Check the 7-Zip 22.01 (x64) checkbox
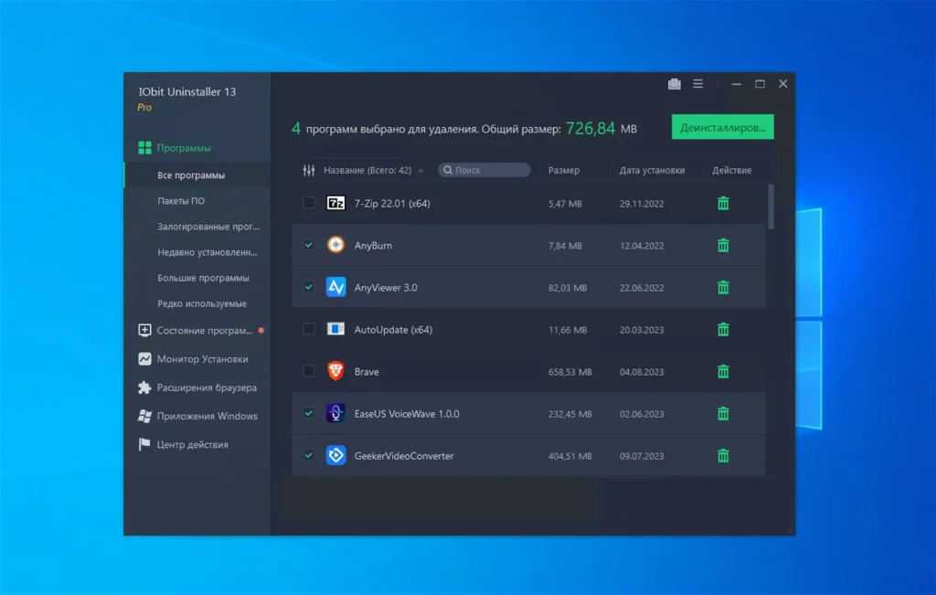936x595 pixels. pyautogui.click(x=309, y=203)
